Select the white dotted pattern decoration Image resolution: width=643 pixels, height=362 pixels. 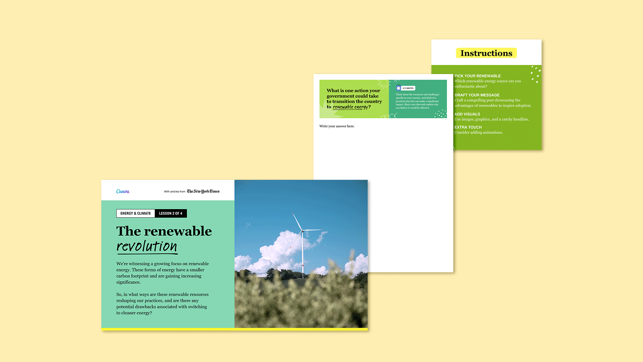click(441, 114)
